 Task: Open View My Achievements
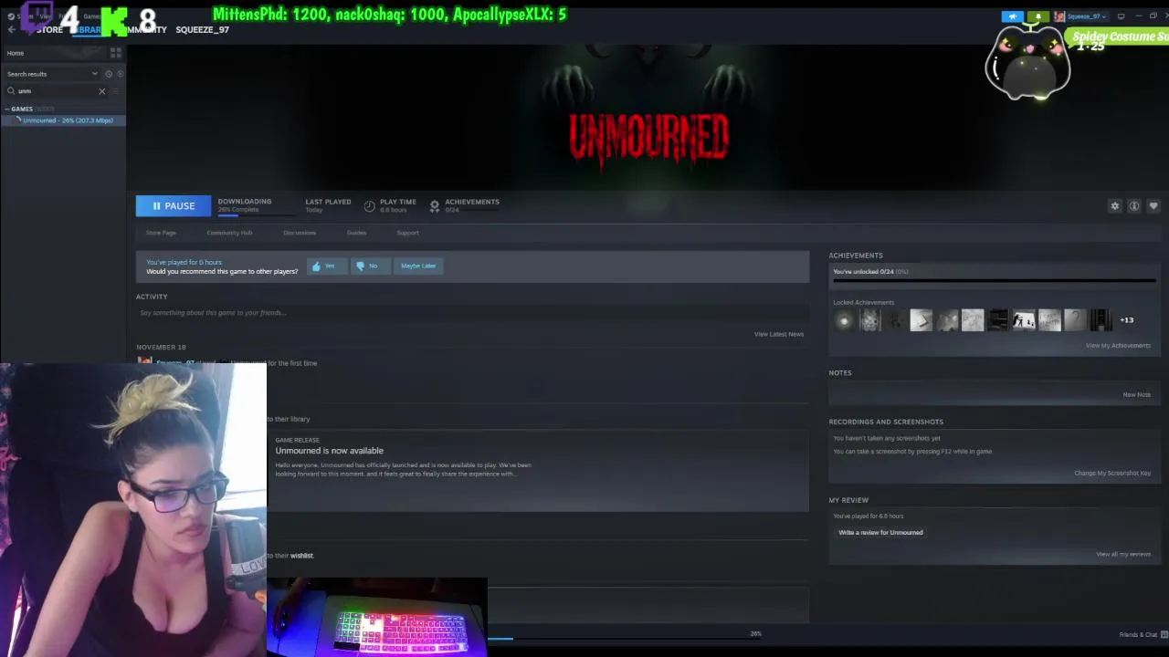tap(1118, 346)
